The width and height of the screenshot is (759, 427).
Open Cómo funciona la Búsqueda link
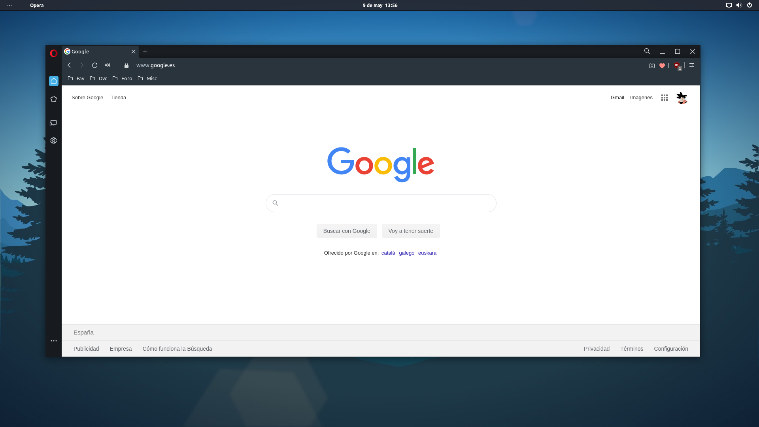[177, 349]
